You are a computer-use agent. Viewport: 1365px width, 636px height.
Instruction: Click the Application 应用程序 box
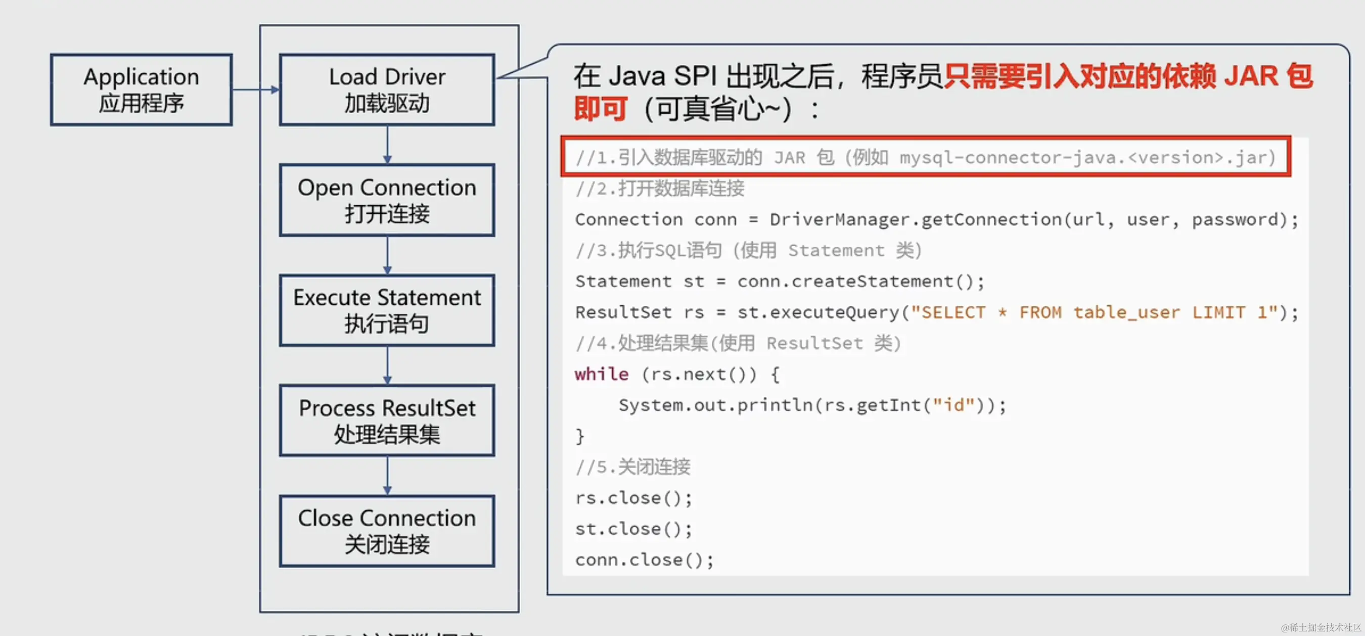[142, 89]
